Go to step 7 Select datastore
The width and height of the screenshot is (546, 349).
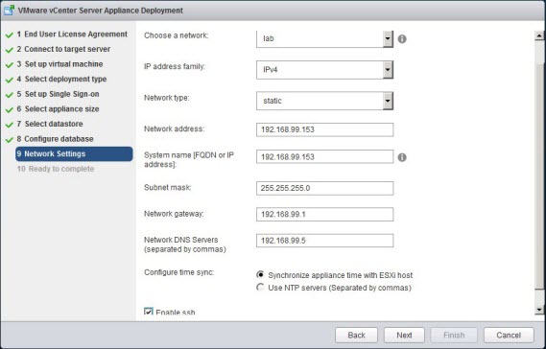pos(50,124)
